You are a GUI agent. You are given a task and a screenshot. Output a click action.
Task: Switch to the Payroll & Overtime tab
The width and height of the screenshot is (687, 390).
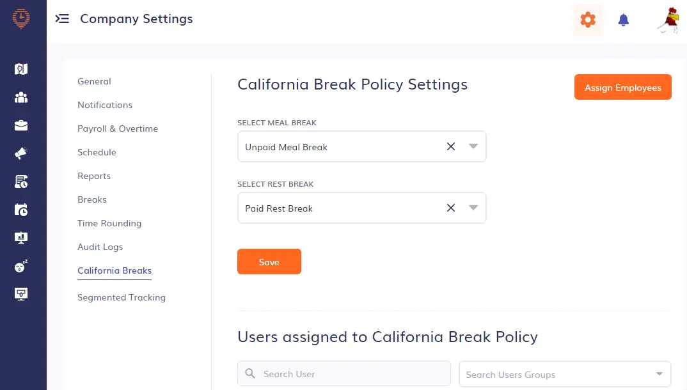pyautogui.click(x=118, y=129)
